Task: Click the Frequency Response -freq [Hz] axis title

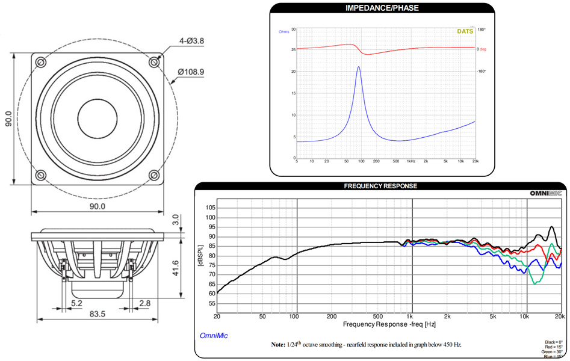Action: point(389,324)
